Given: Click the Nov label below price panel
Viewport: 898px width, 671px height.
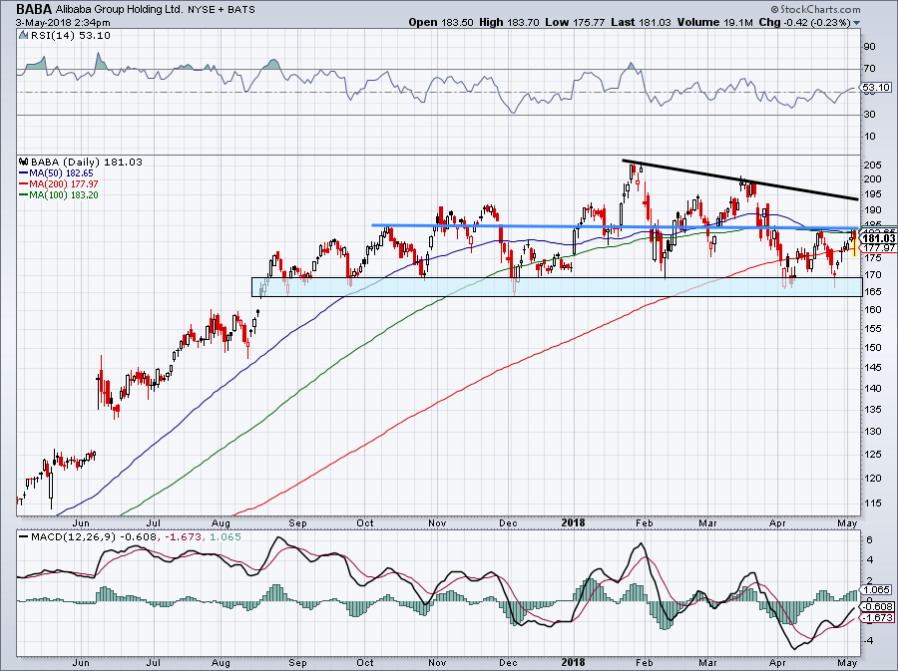Looking at the screenshot, I should click(437, 522).
